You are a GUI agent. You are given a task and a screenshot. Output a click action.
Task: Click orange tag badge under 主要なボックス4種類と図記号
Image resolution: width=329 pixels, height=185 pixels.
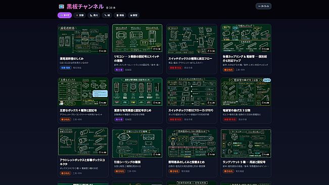click(66, 119)
